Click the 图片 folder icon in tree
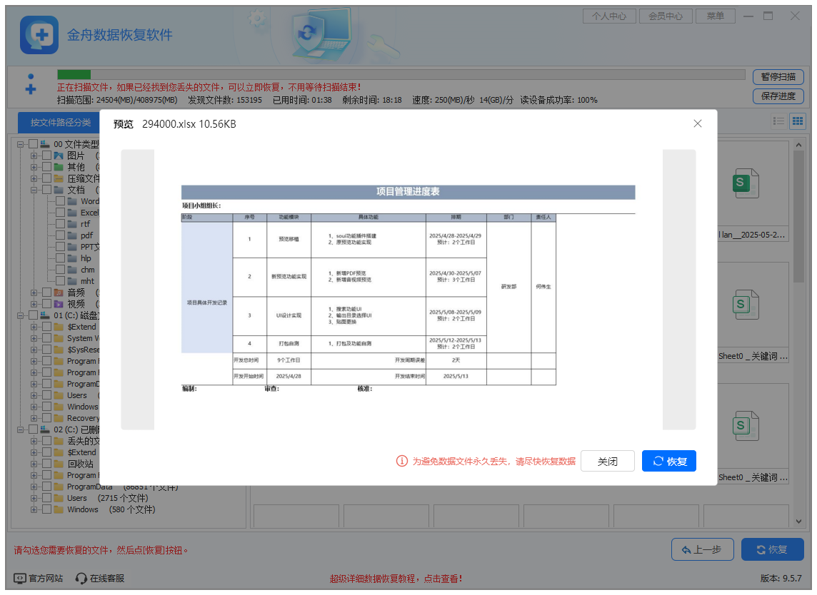 59,156
